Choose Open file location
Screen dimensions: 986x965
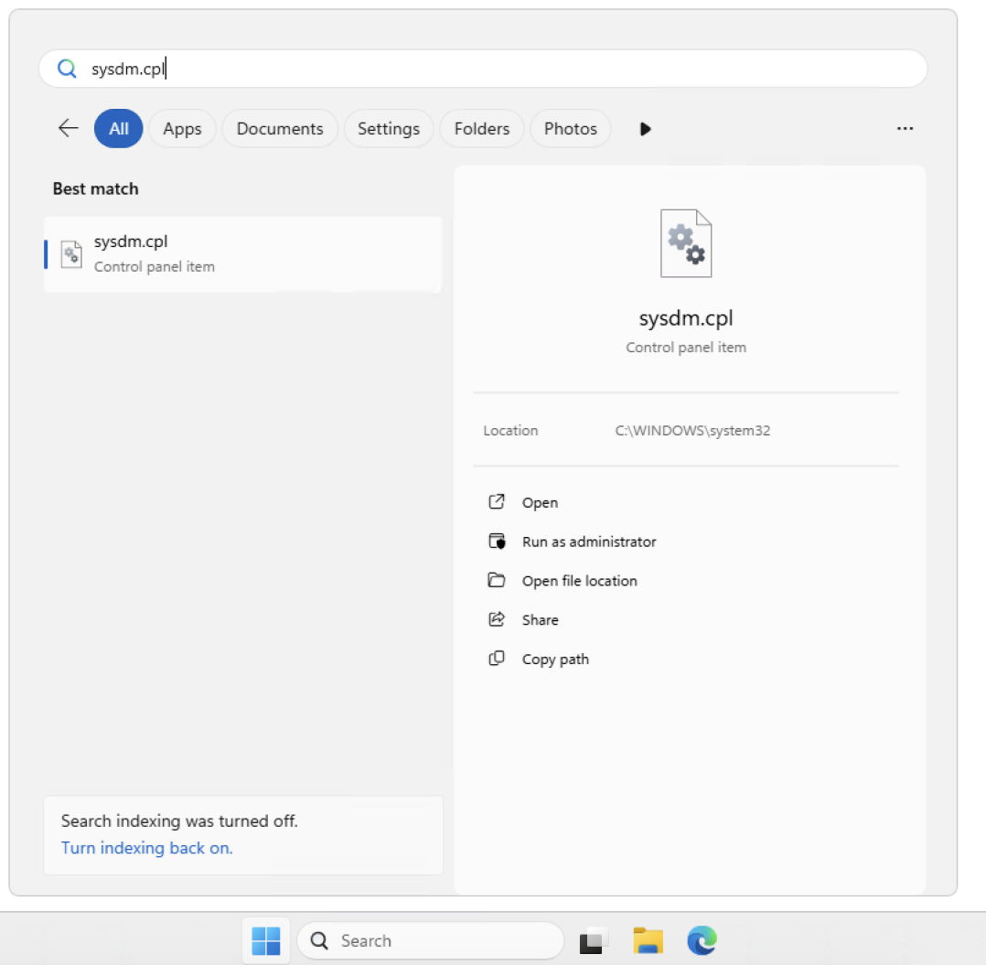(x=579, y=580)
